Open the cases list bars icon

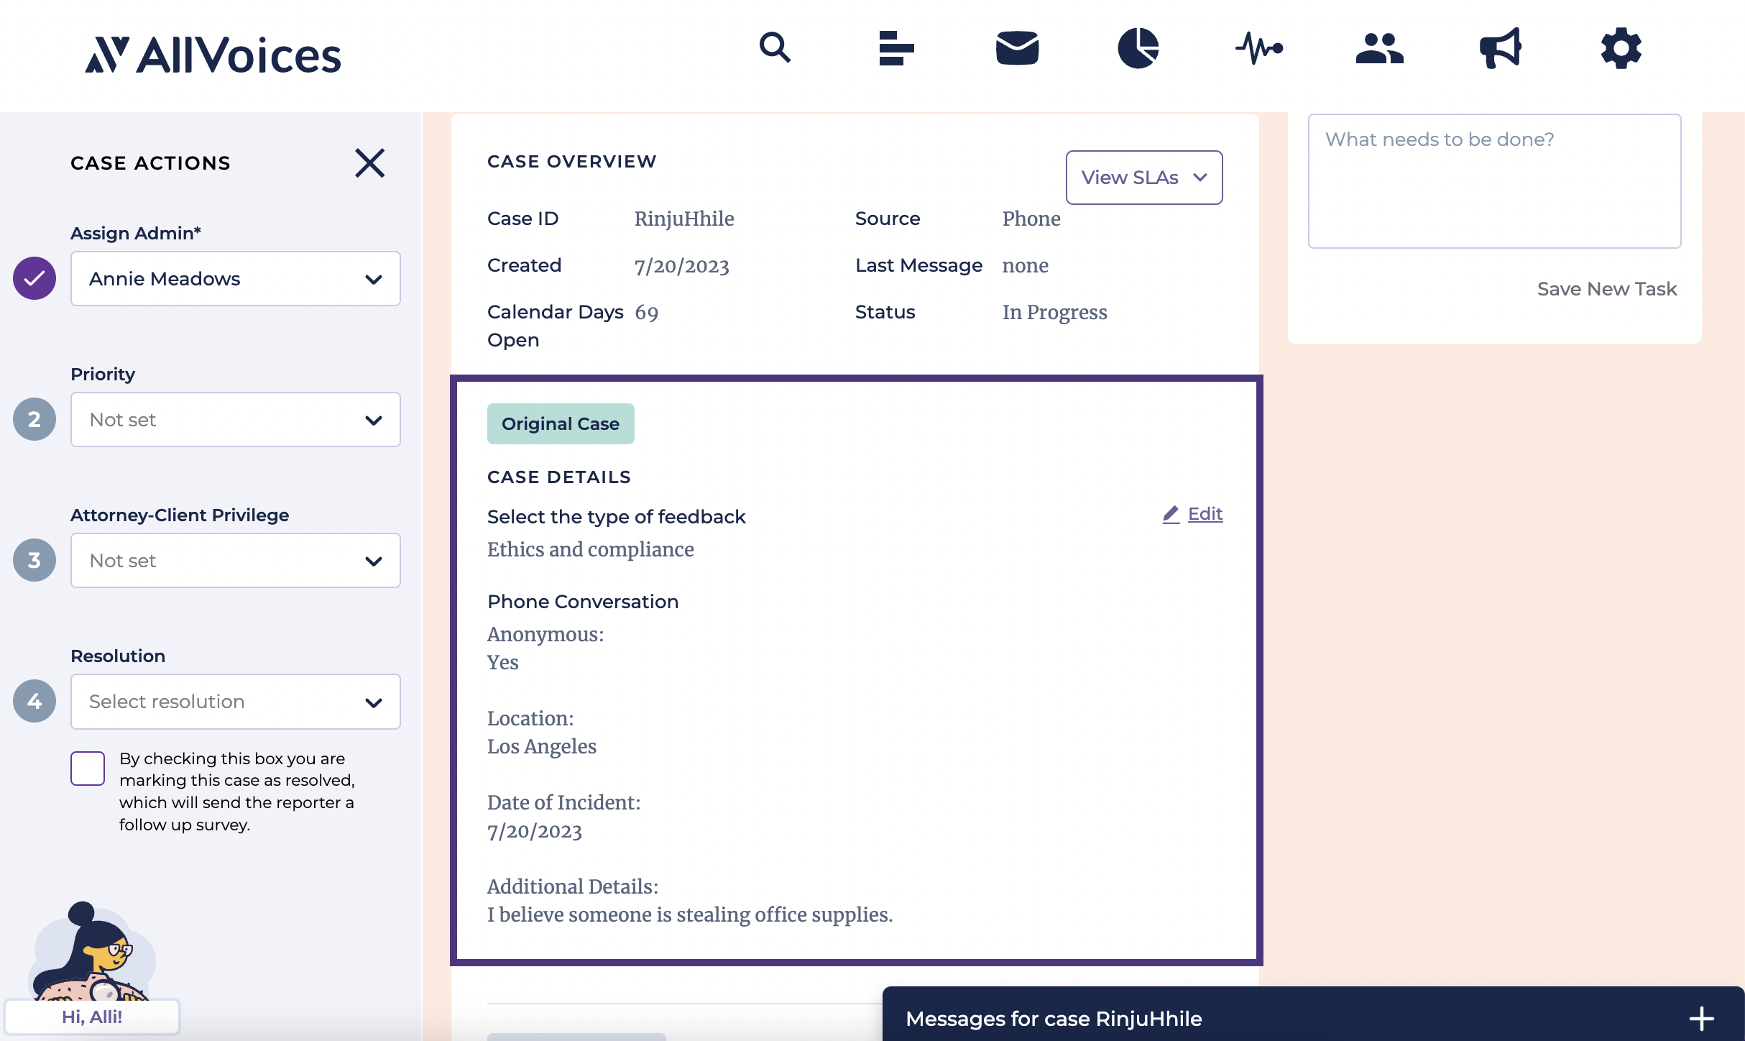click(x=895, y=48)
